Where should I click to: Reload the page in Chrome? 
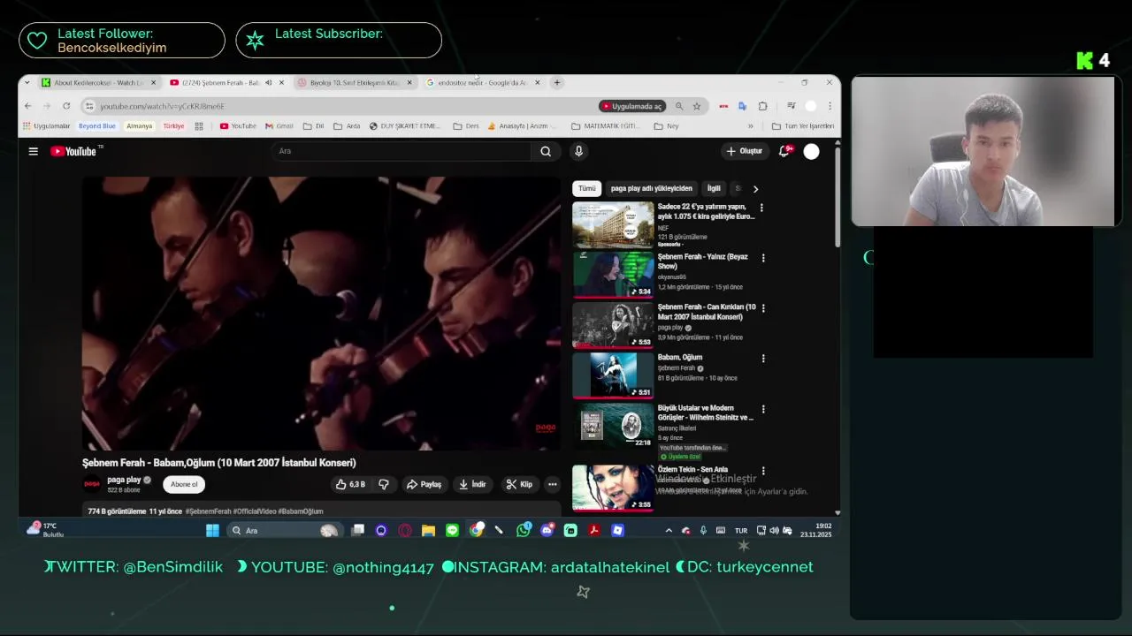(x=65, y=106)
